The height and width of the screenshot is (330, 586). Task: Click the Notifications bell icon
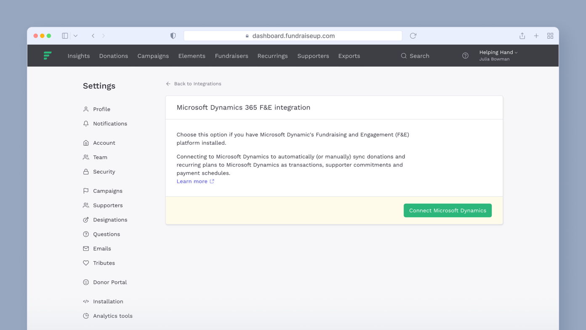coord(86,123)
